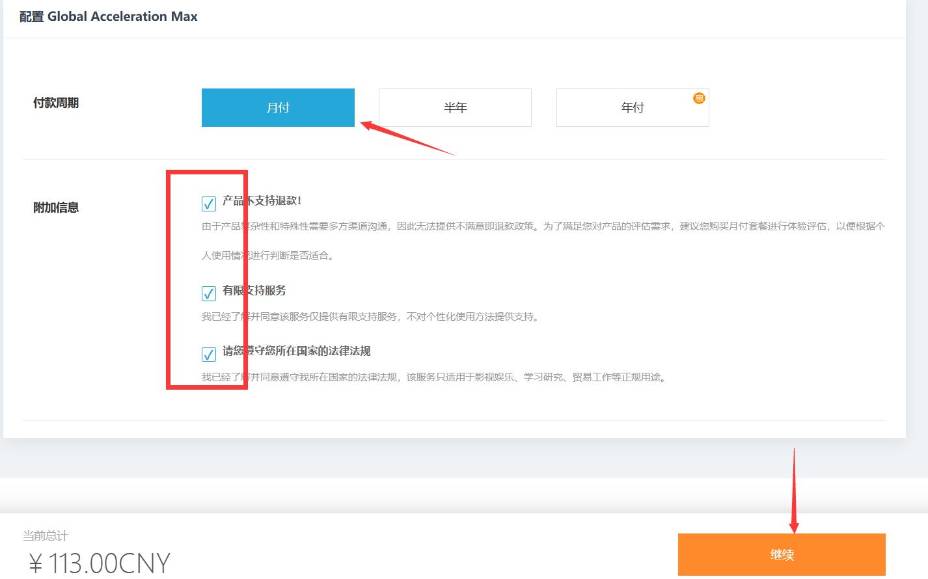Toggle the 有限支持服务 checkbox

(209, 293)
